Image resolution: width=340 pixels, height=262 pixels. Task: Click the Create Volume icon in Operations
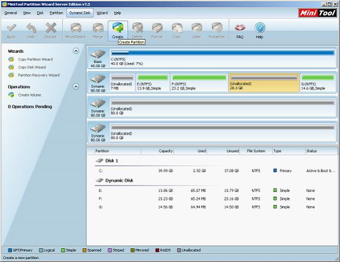pyautogui.click(x=11, y=95)
